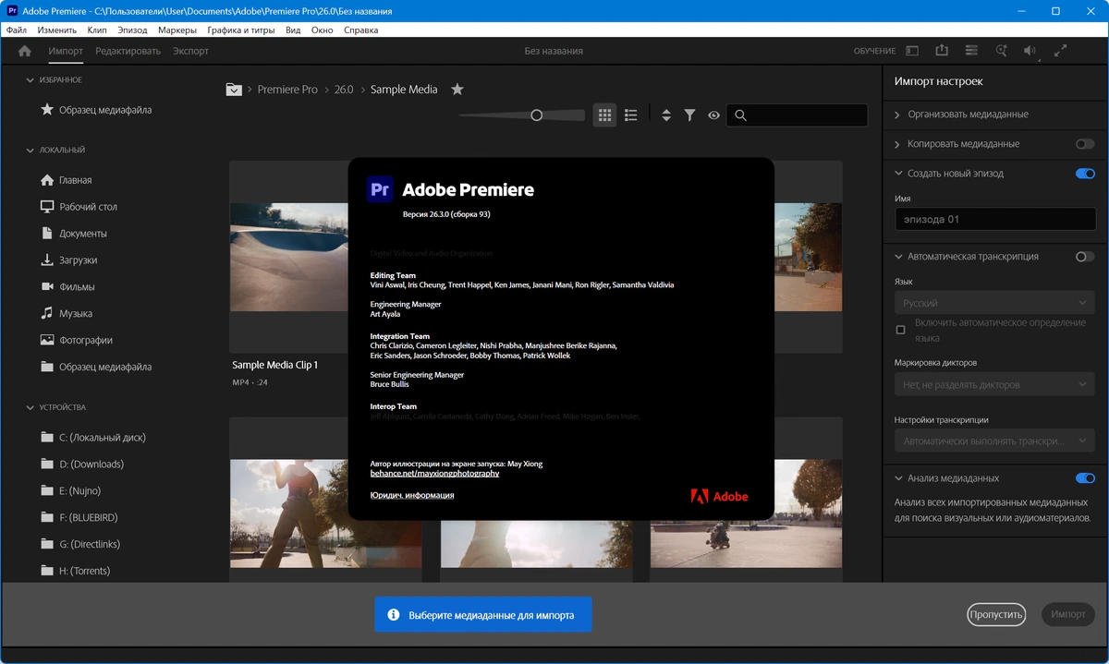
Task: Collapse Создать новый эпизод chevron
Action: [898, 174]
